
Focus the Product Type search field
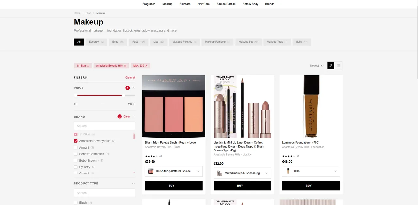click(x=104, y=193)
